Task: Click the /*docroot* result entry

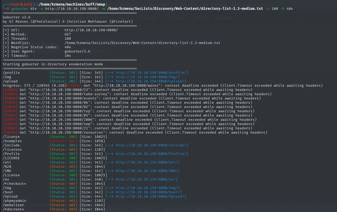Action: [x=54, y=209]
